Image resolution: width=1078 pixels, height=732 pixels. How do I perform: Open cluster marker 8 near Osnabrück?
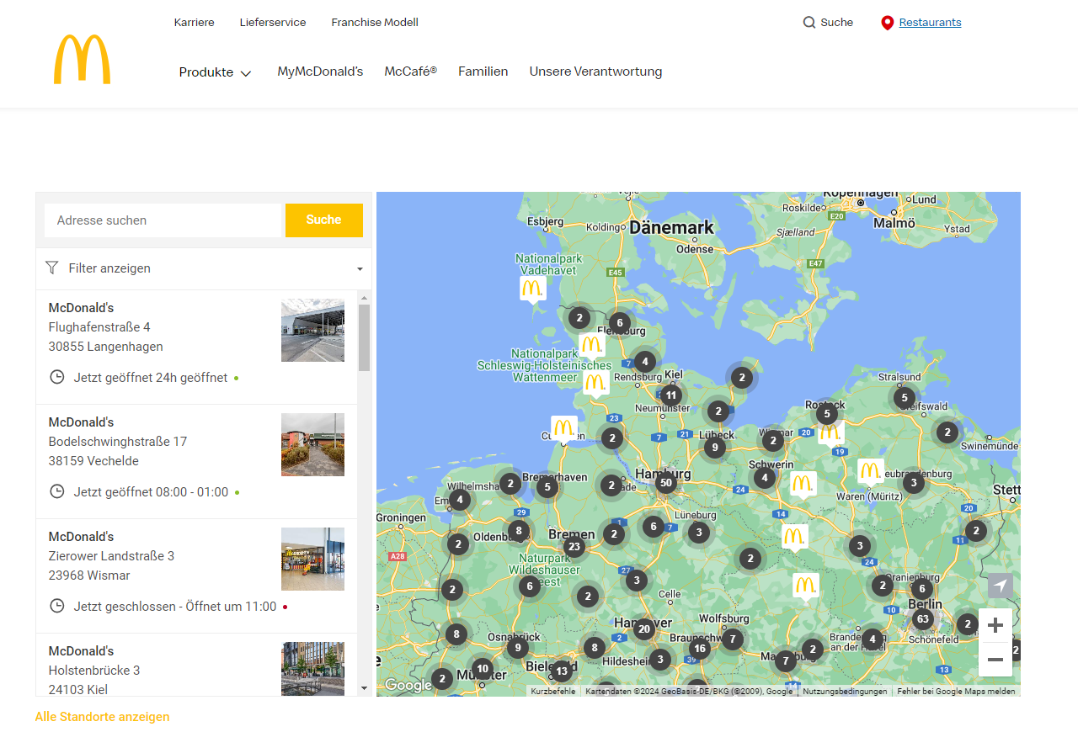click(x=456, y=634)
